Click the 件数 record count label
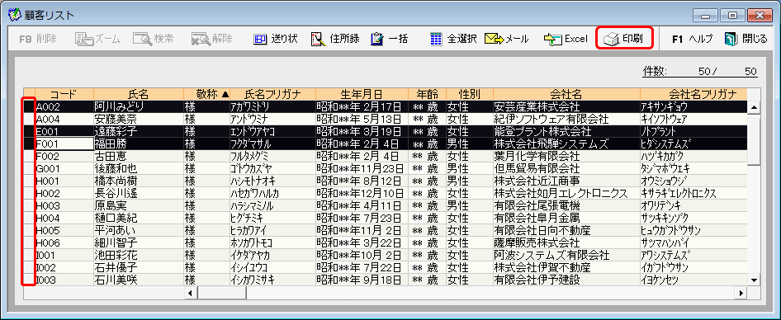This screenshot has height=320, width=781. [x=655, y=72]
